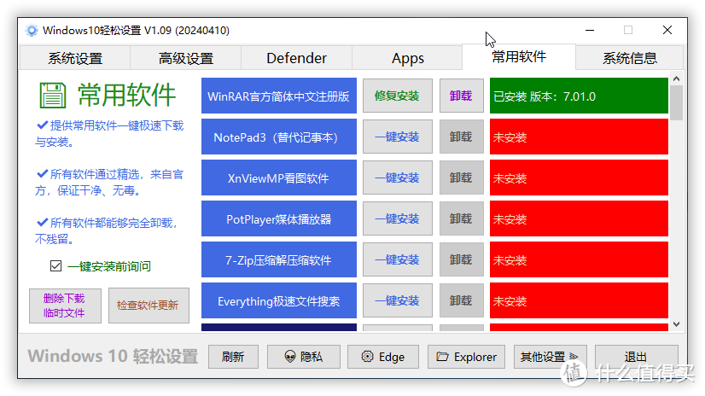Click 7-Zip压缩解压缩软件 blue button

click(279, 259)
